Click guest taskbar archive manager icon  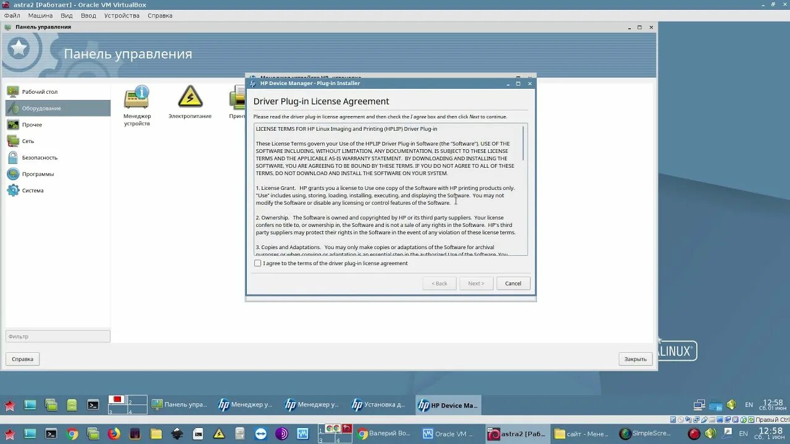[72, 405]
